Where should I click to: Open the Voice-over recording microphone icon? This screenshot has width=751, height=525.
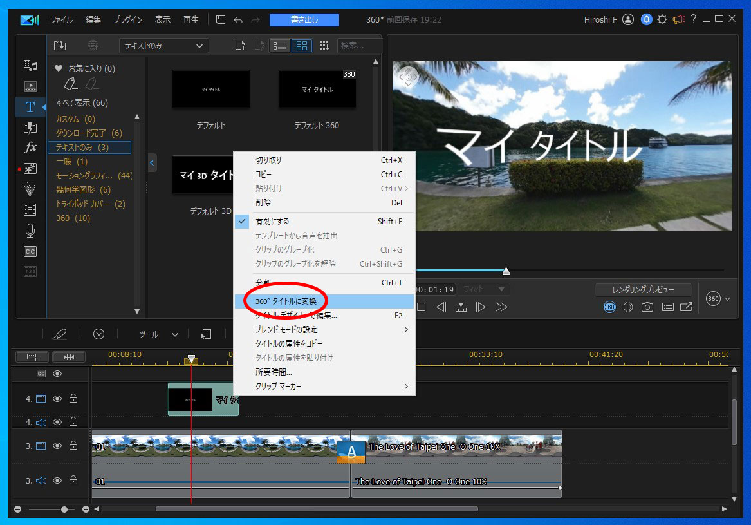click(30, 230)
